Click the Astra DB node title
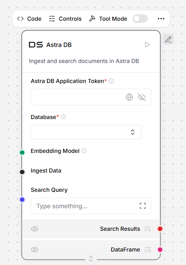This screenshot has width=186, height=265. [x=59, y=45]
